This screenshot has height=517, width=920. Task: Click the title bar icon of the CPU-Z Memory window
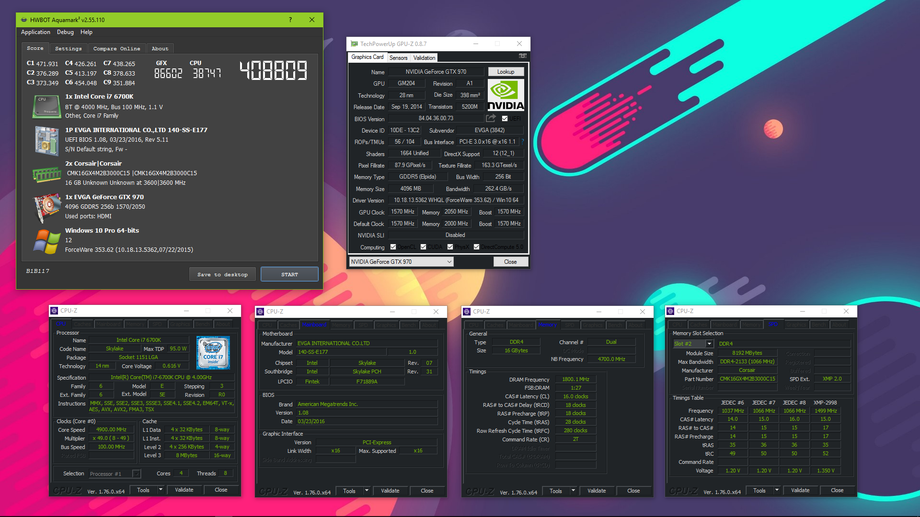pyautogui.click(x=467, y=312)
